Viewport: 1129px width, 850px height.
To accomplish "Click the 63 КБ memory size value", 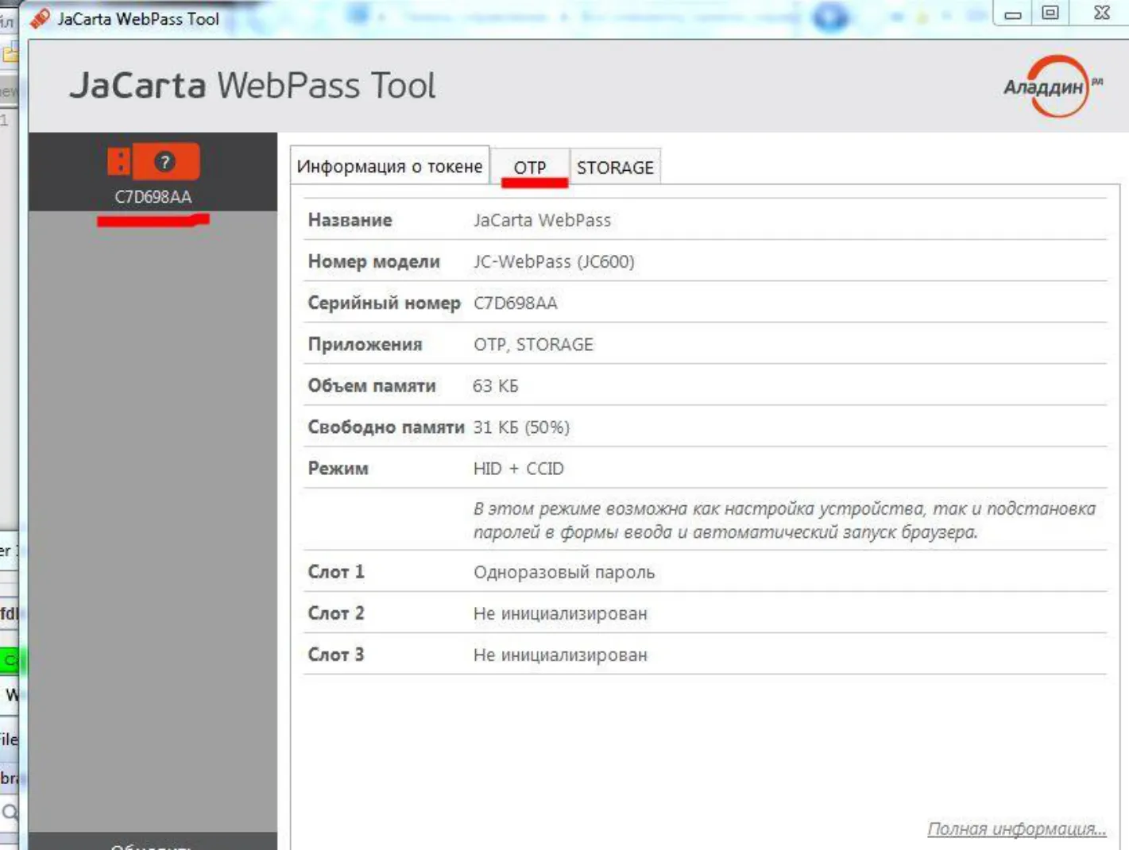I will pos(496,385).
